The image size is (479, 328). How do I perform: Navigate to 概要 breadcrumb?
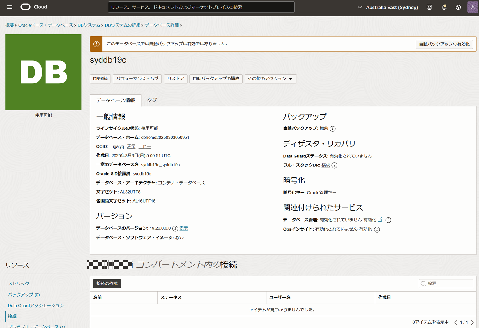(9, 25)
